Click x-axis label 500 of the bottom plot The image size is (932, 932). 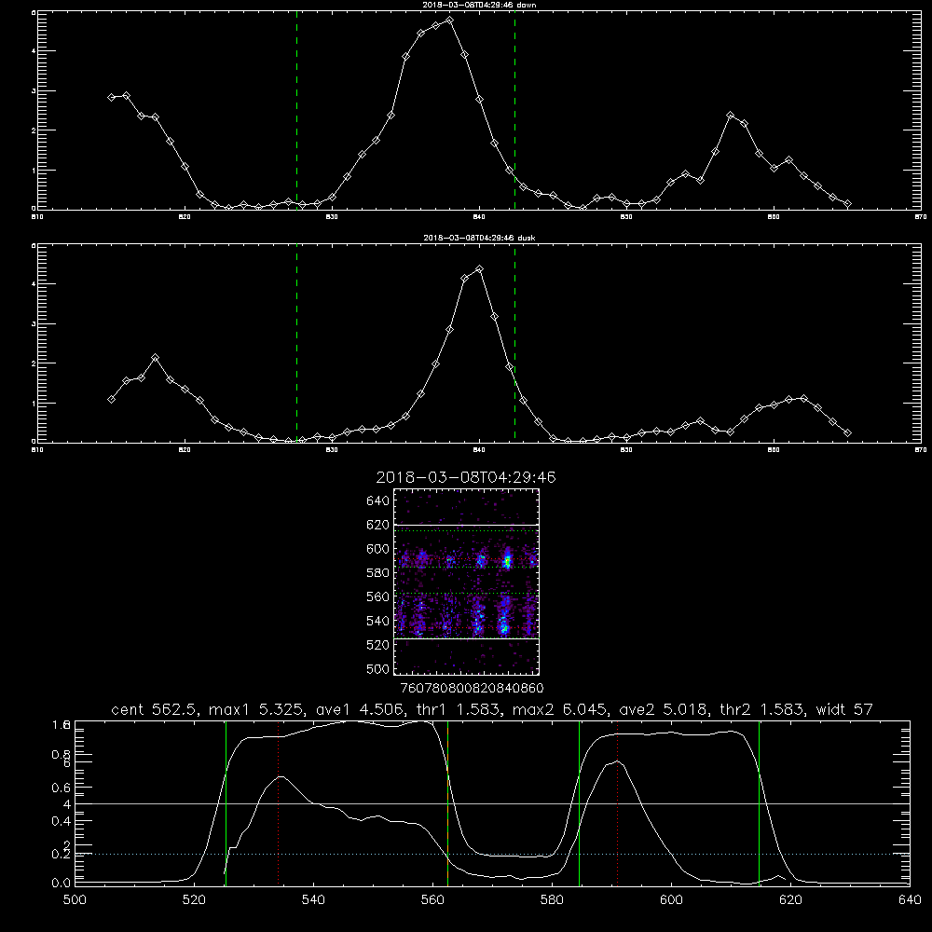[x=75, y=900]
